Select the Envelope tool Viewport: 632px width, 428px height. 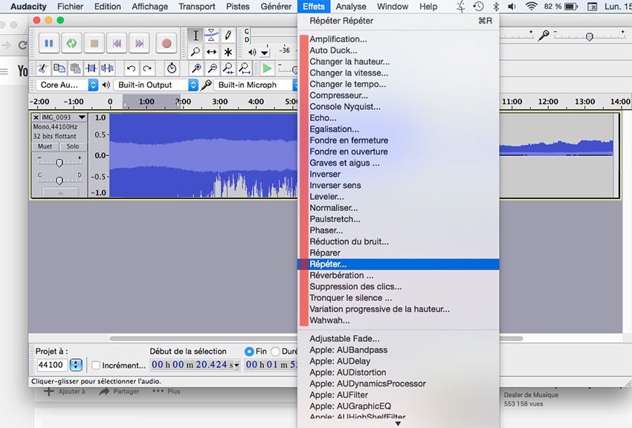212,35
